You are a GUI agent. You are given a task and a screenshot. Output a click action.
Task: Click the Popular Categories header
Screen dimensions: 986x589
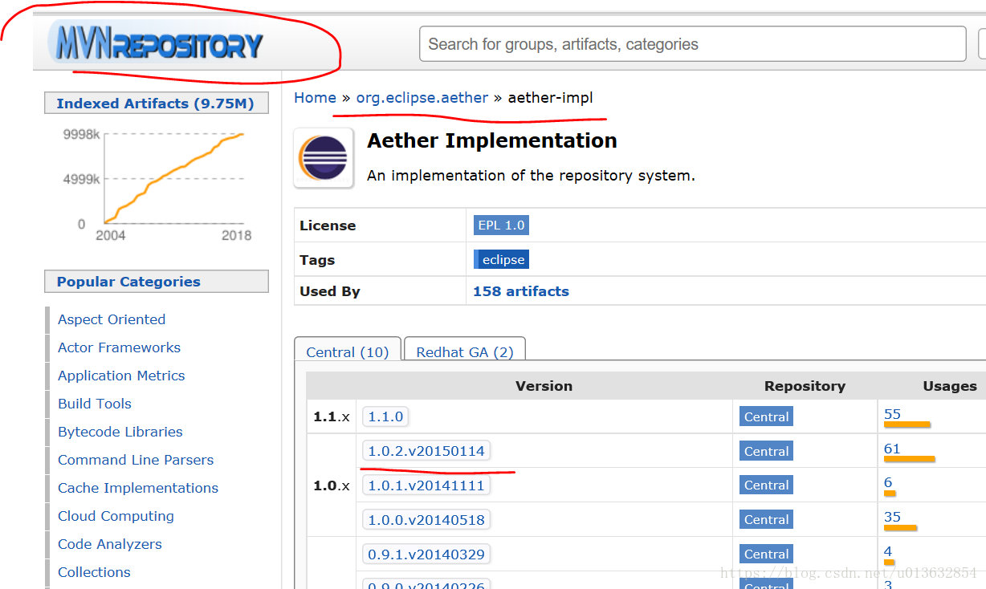157,282
